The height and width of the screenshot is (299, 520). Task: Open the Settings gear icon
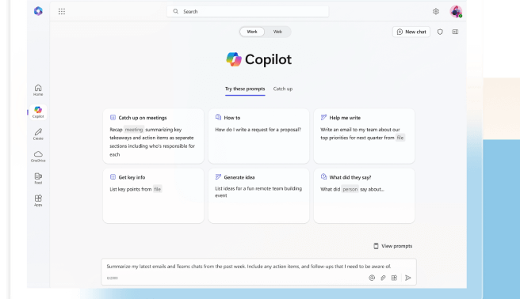[x=436, y=12]
